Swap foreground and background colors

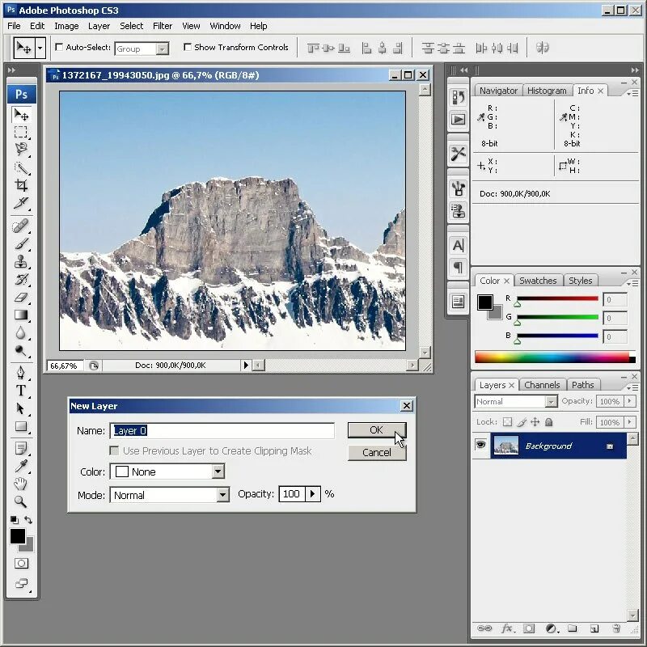click(x=28, y=520)
